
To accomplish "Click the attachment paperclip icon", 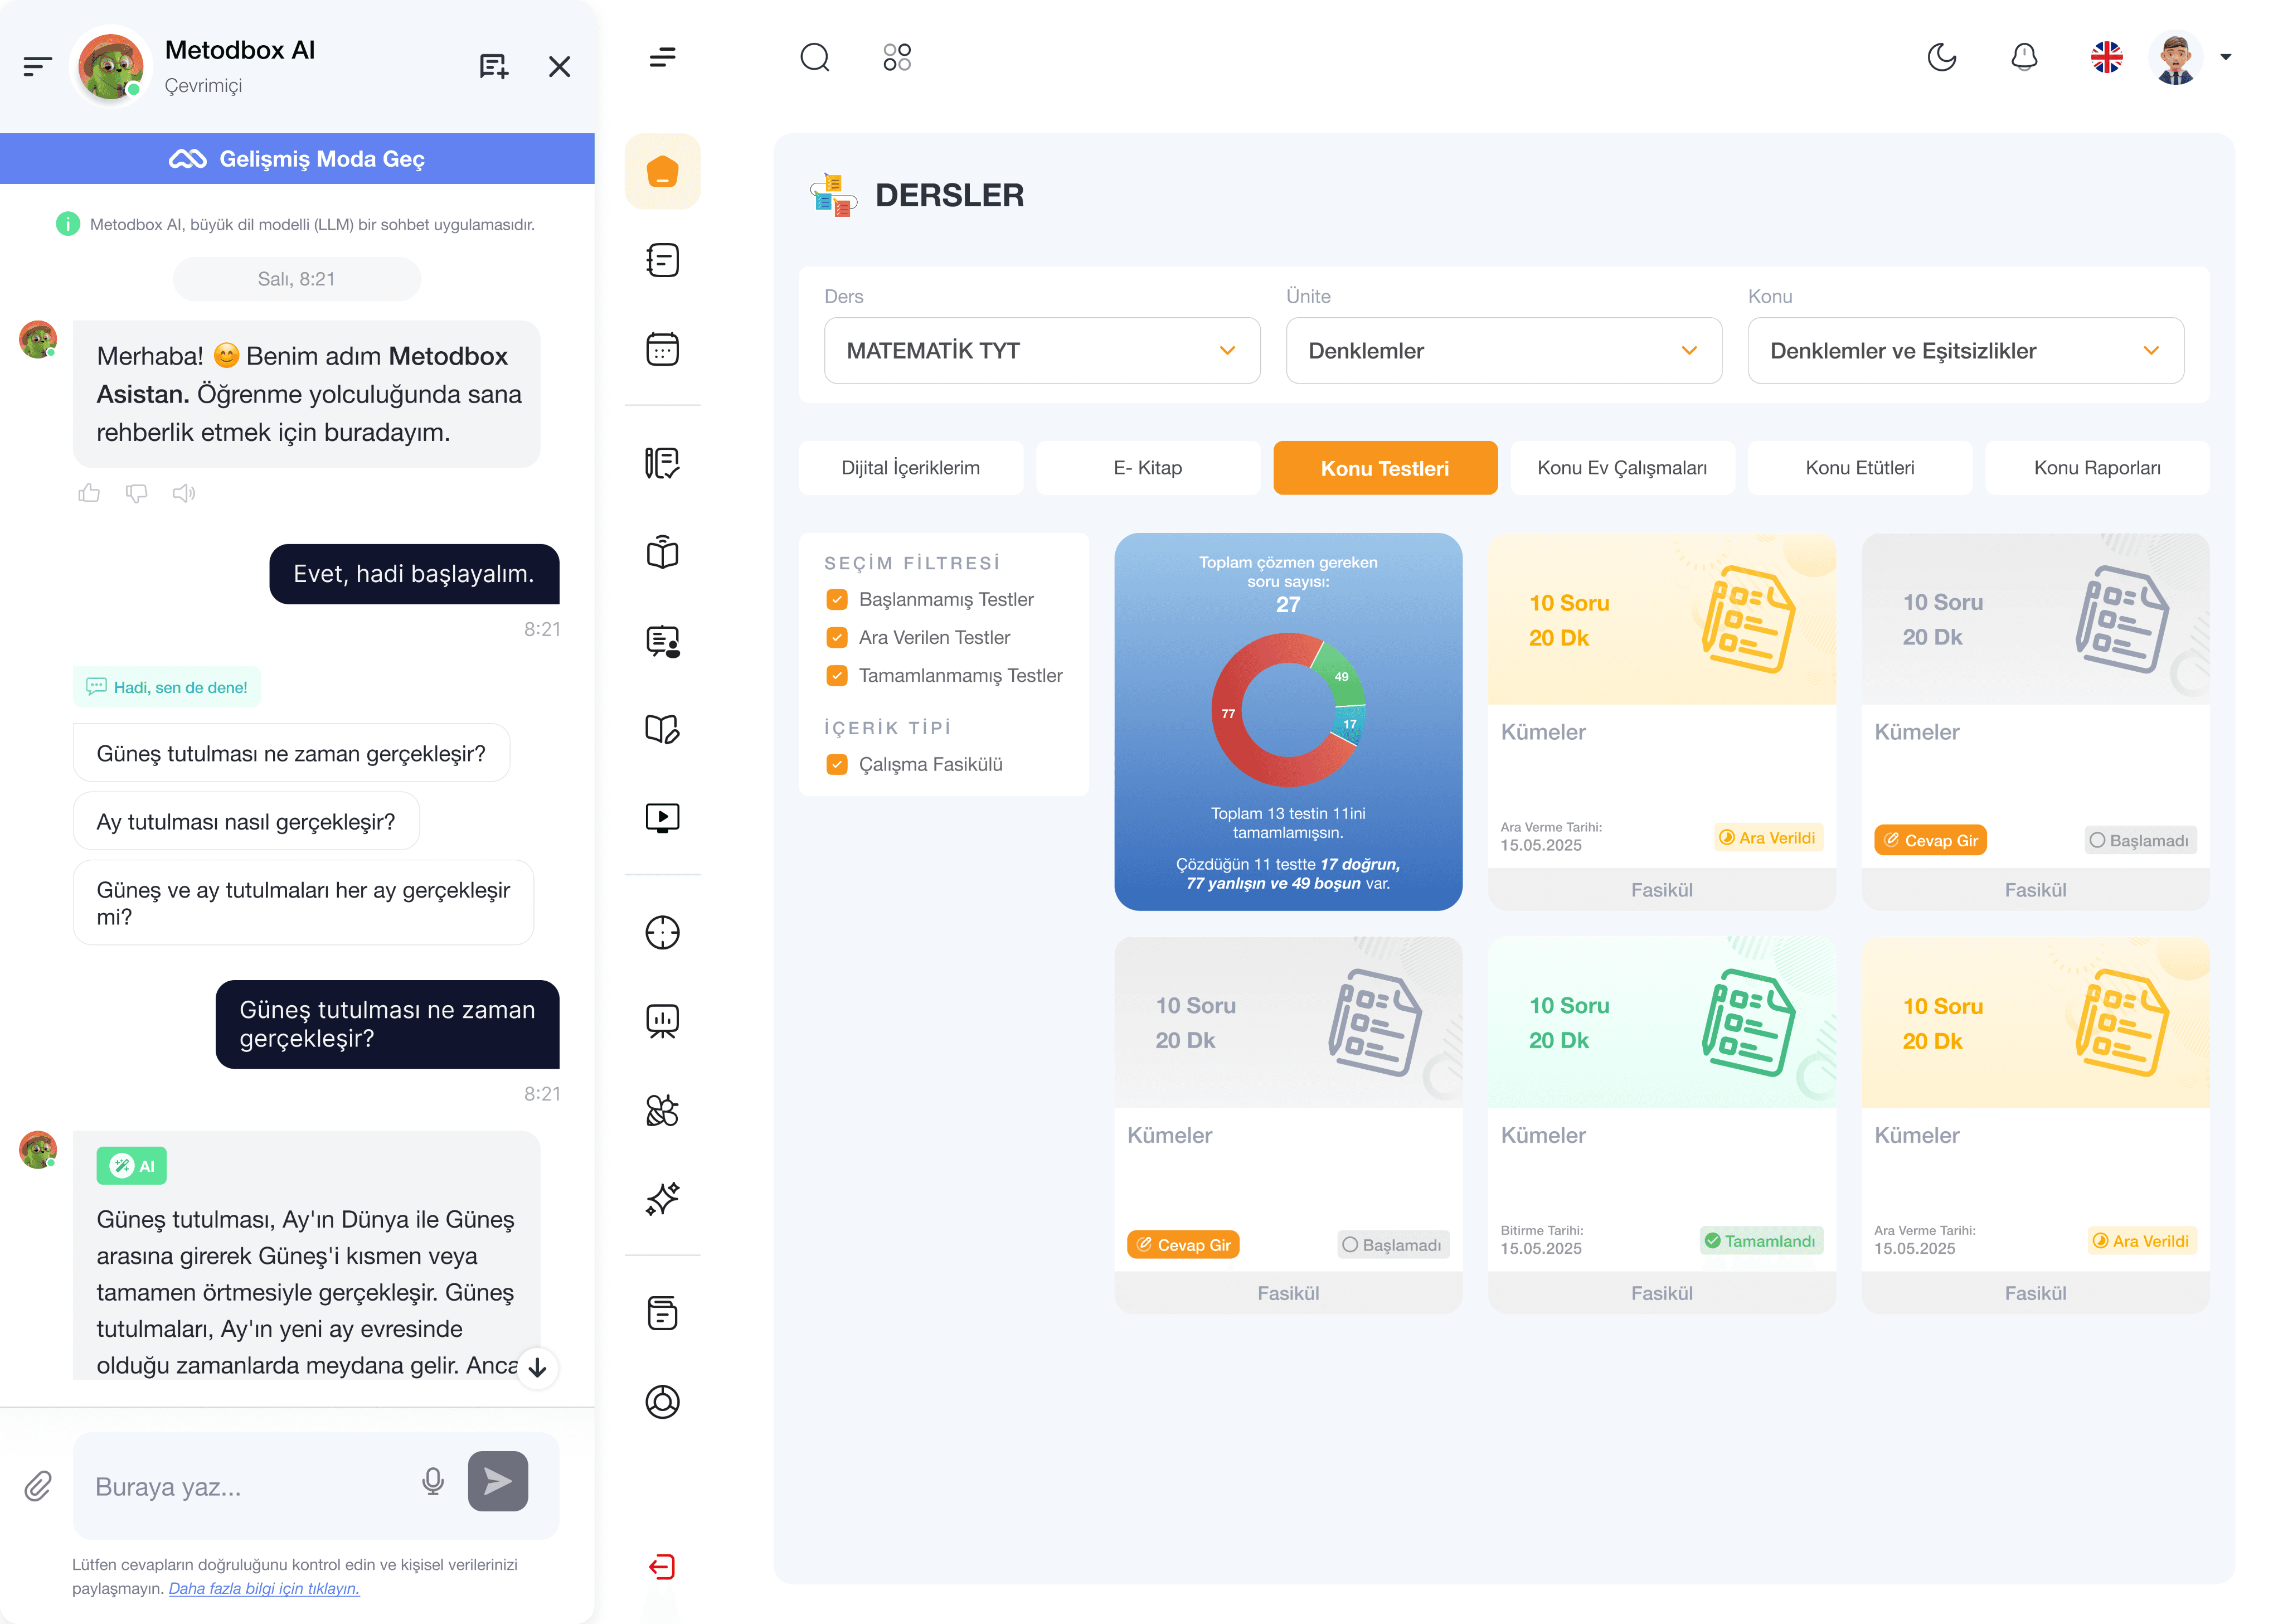I will point(38,1485).
